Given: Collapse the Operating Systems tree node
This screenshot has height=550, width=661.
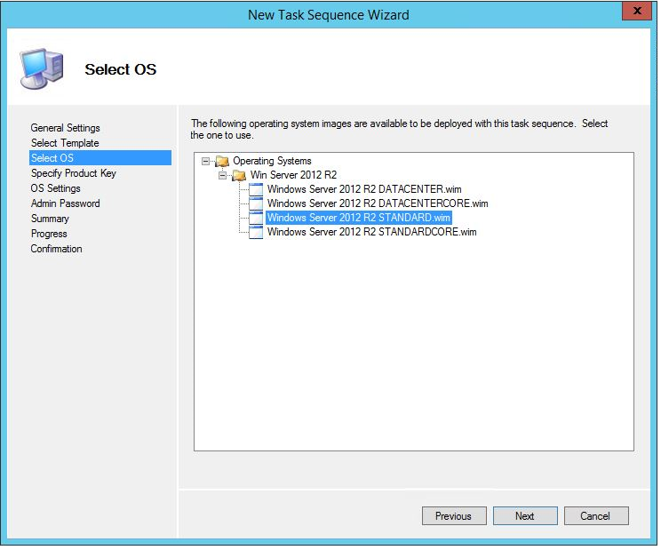Looking at the screenshot, I should tap(206, 162).
